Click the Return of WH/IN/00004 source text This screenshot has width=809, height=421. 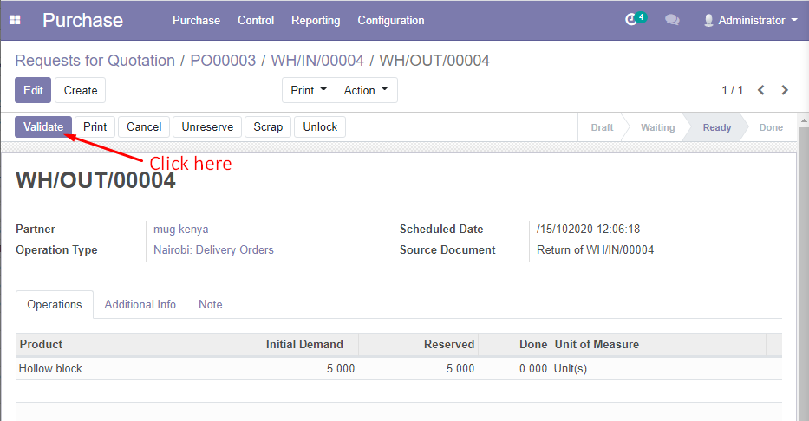595,250
